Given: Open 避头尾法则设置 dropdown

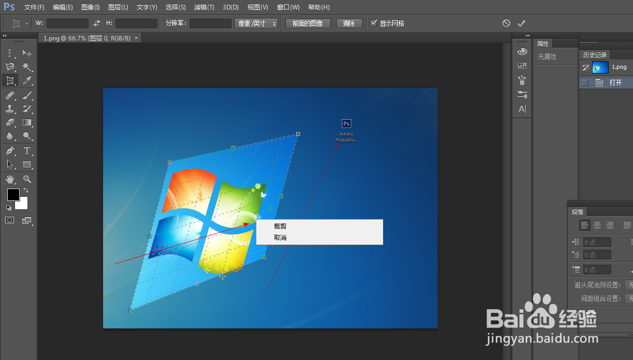Looking at the screenshot, I should tap(628, 285).
